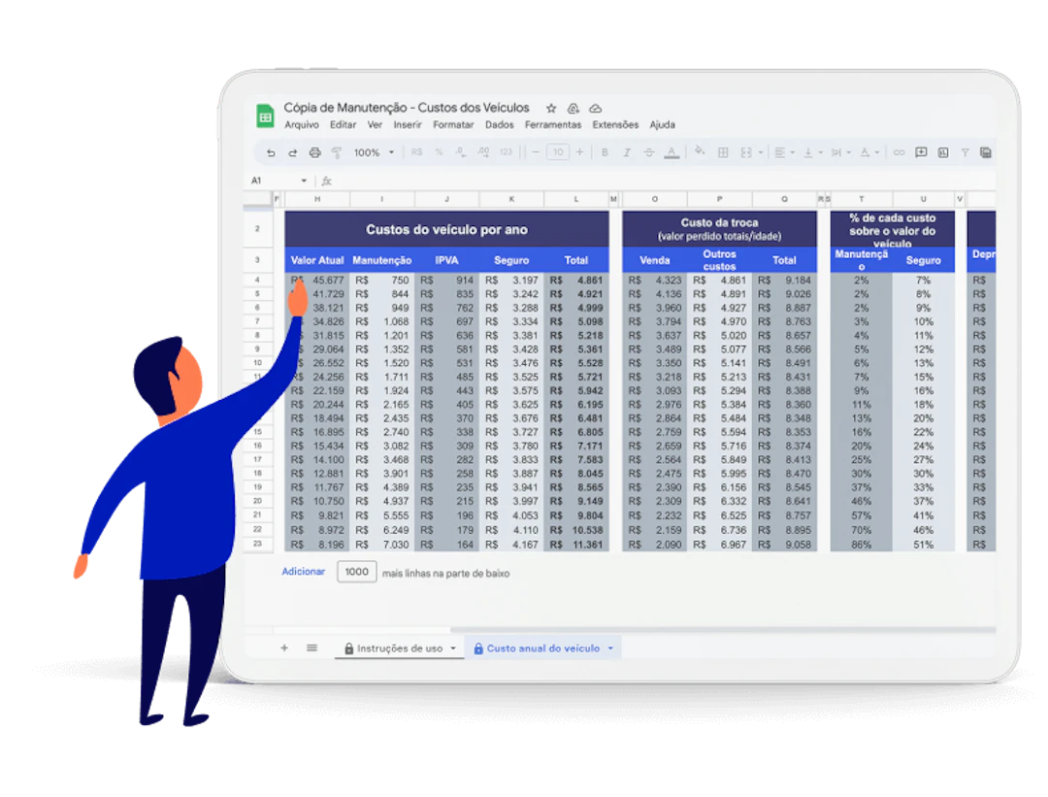Click the move to folder icon beside title

tap(573, 109)
